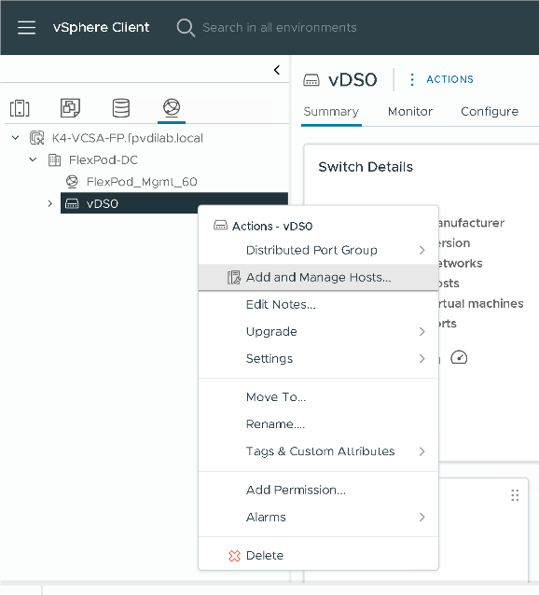Expand the vDS0 tree node
The height and width of the screenshot is (595, 539).
pyautogui.click(x=50, y=203)
